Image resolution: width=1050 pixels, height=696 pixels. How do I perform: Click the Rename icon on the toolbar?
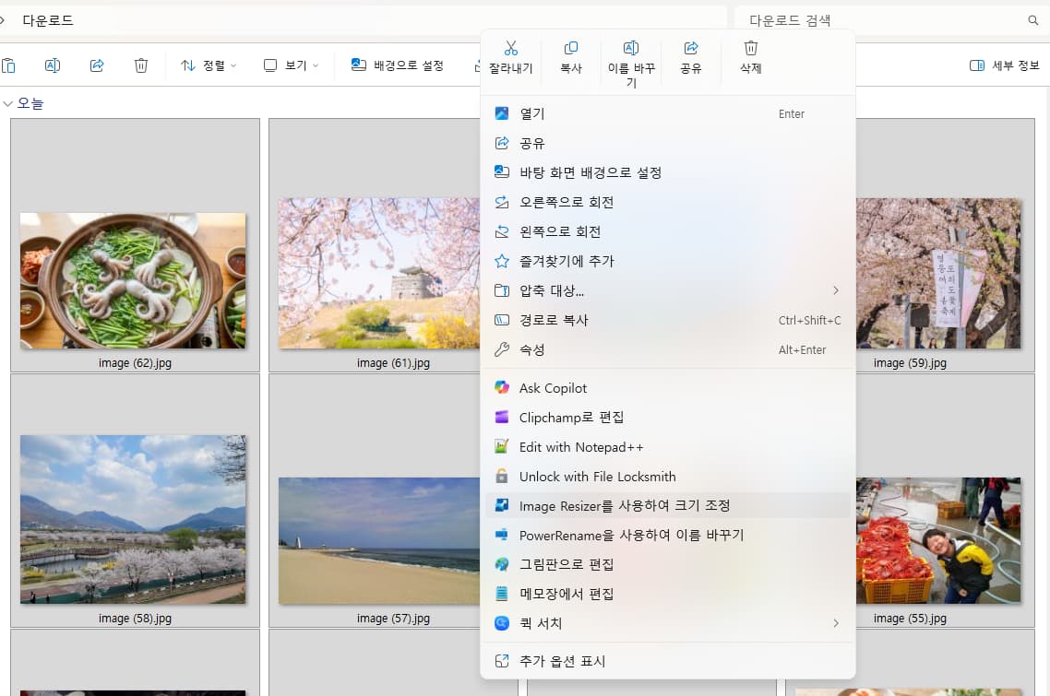click(53, 65)
